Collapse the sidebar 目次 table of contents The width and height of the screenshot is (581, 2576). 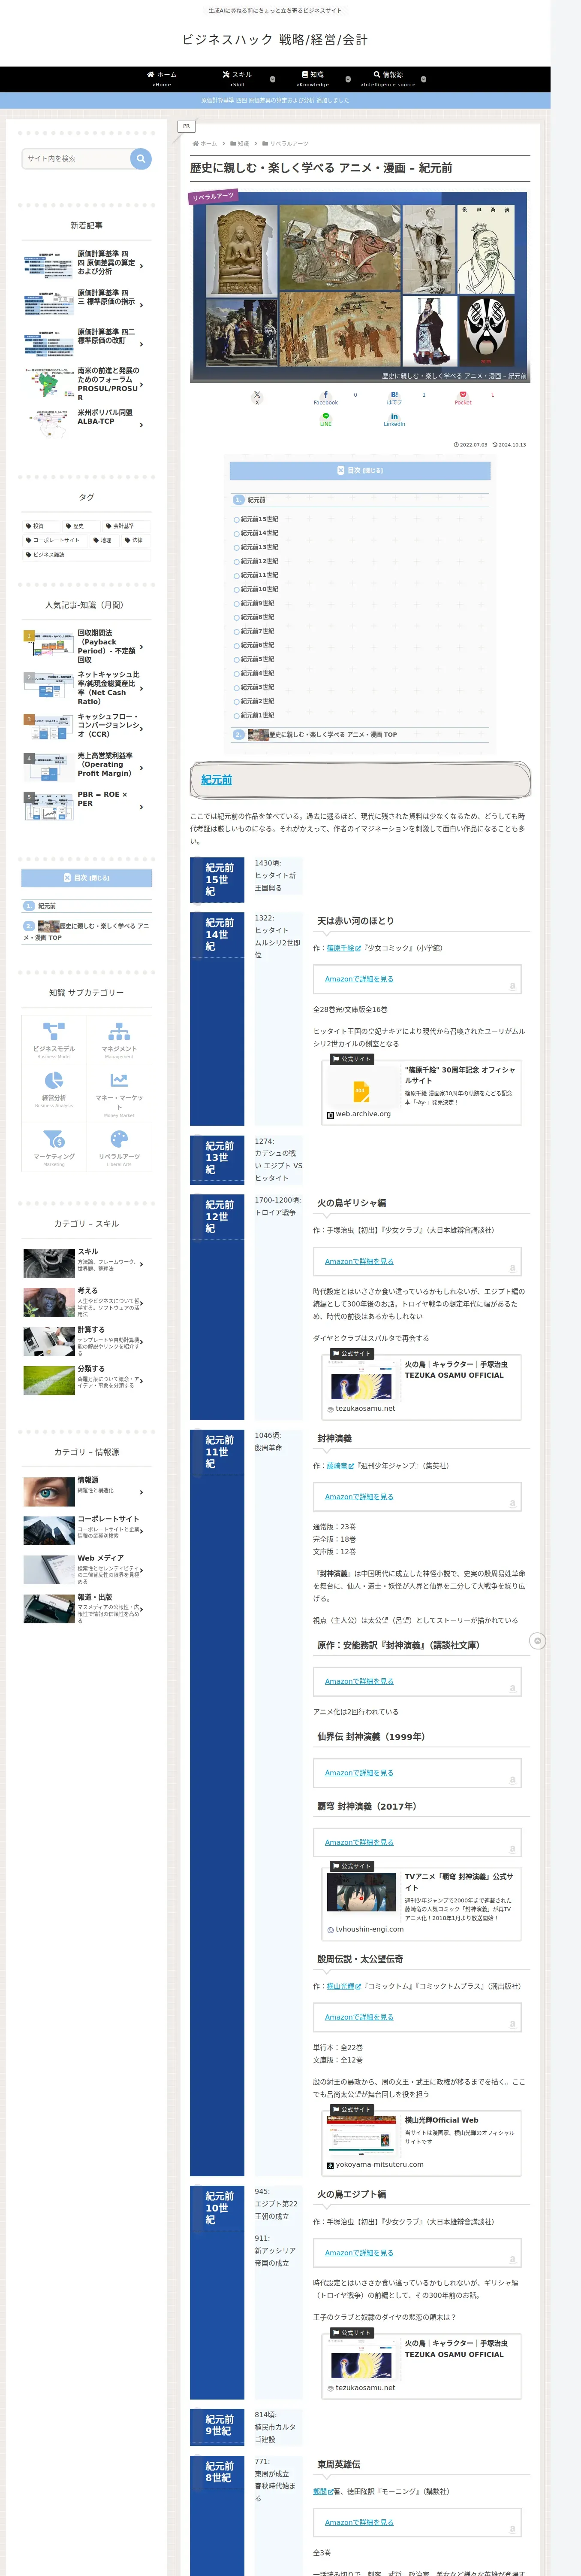(87, 878)
